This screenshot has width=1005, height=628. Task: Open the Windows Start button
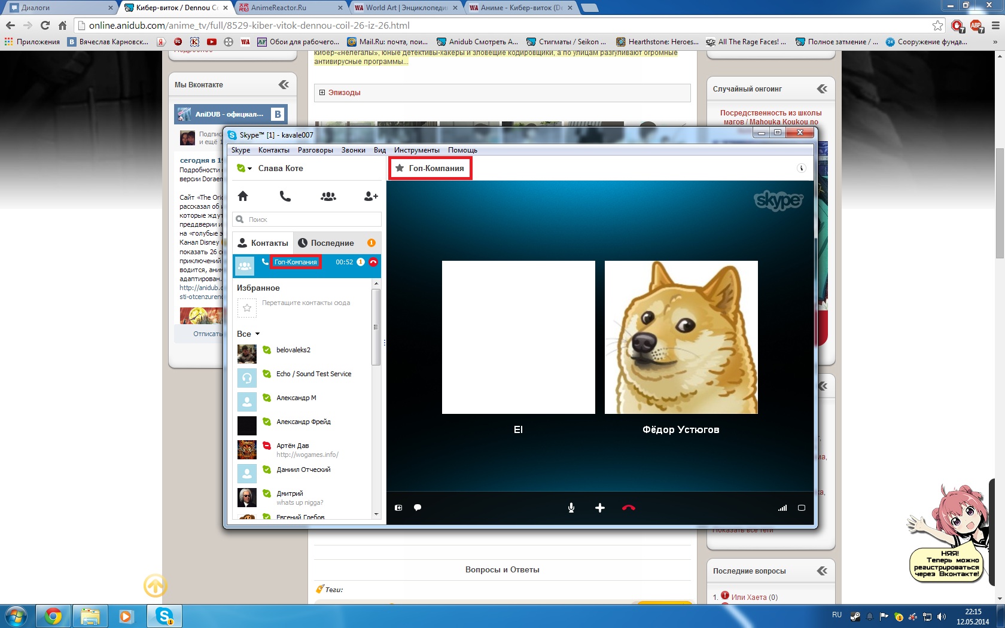(15, 616)
